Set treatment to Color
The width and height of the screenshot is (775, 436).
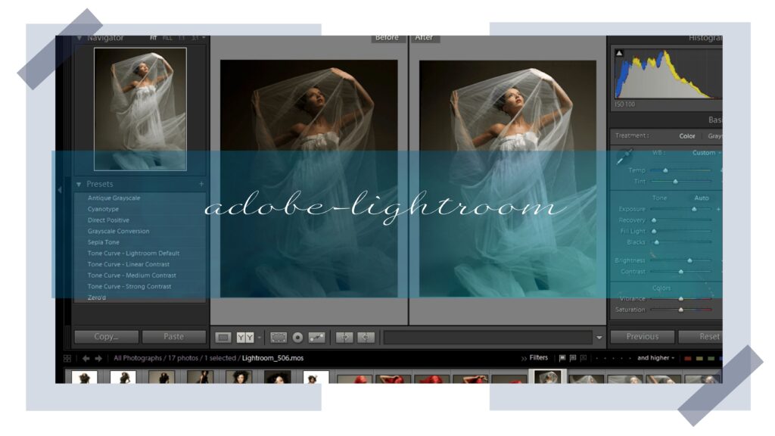click(x=687, y=136)
